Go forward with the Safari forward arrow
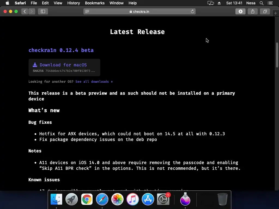This screenshot has height=209, width=279. tap(32, 11)
